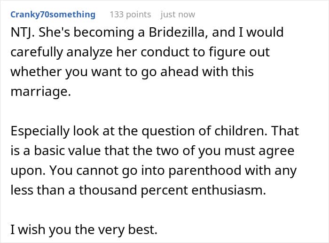The image size is (329, 243).
Task: Click the line 'whether you want to go ahead'
Action: click(132, 72)
